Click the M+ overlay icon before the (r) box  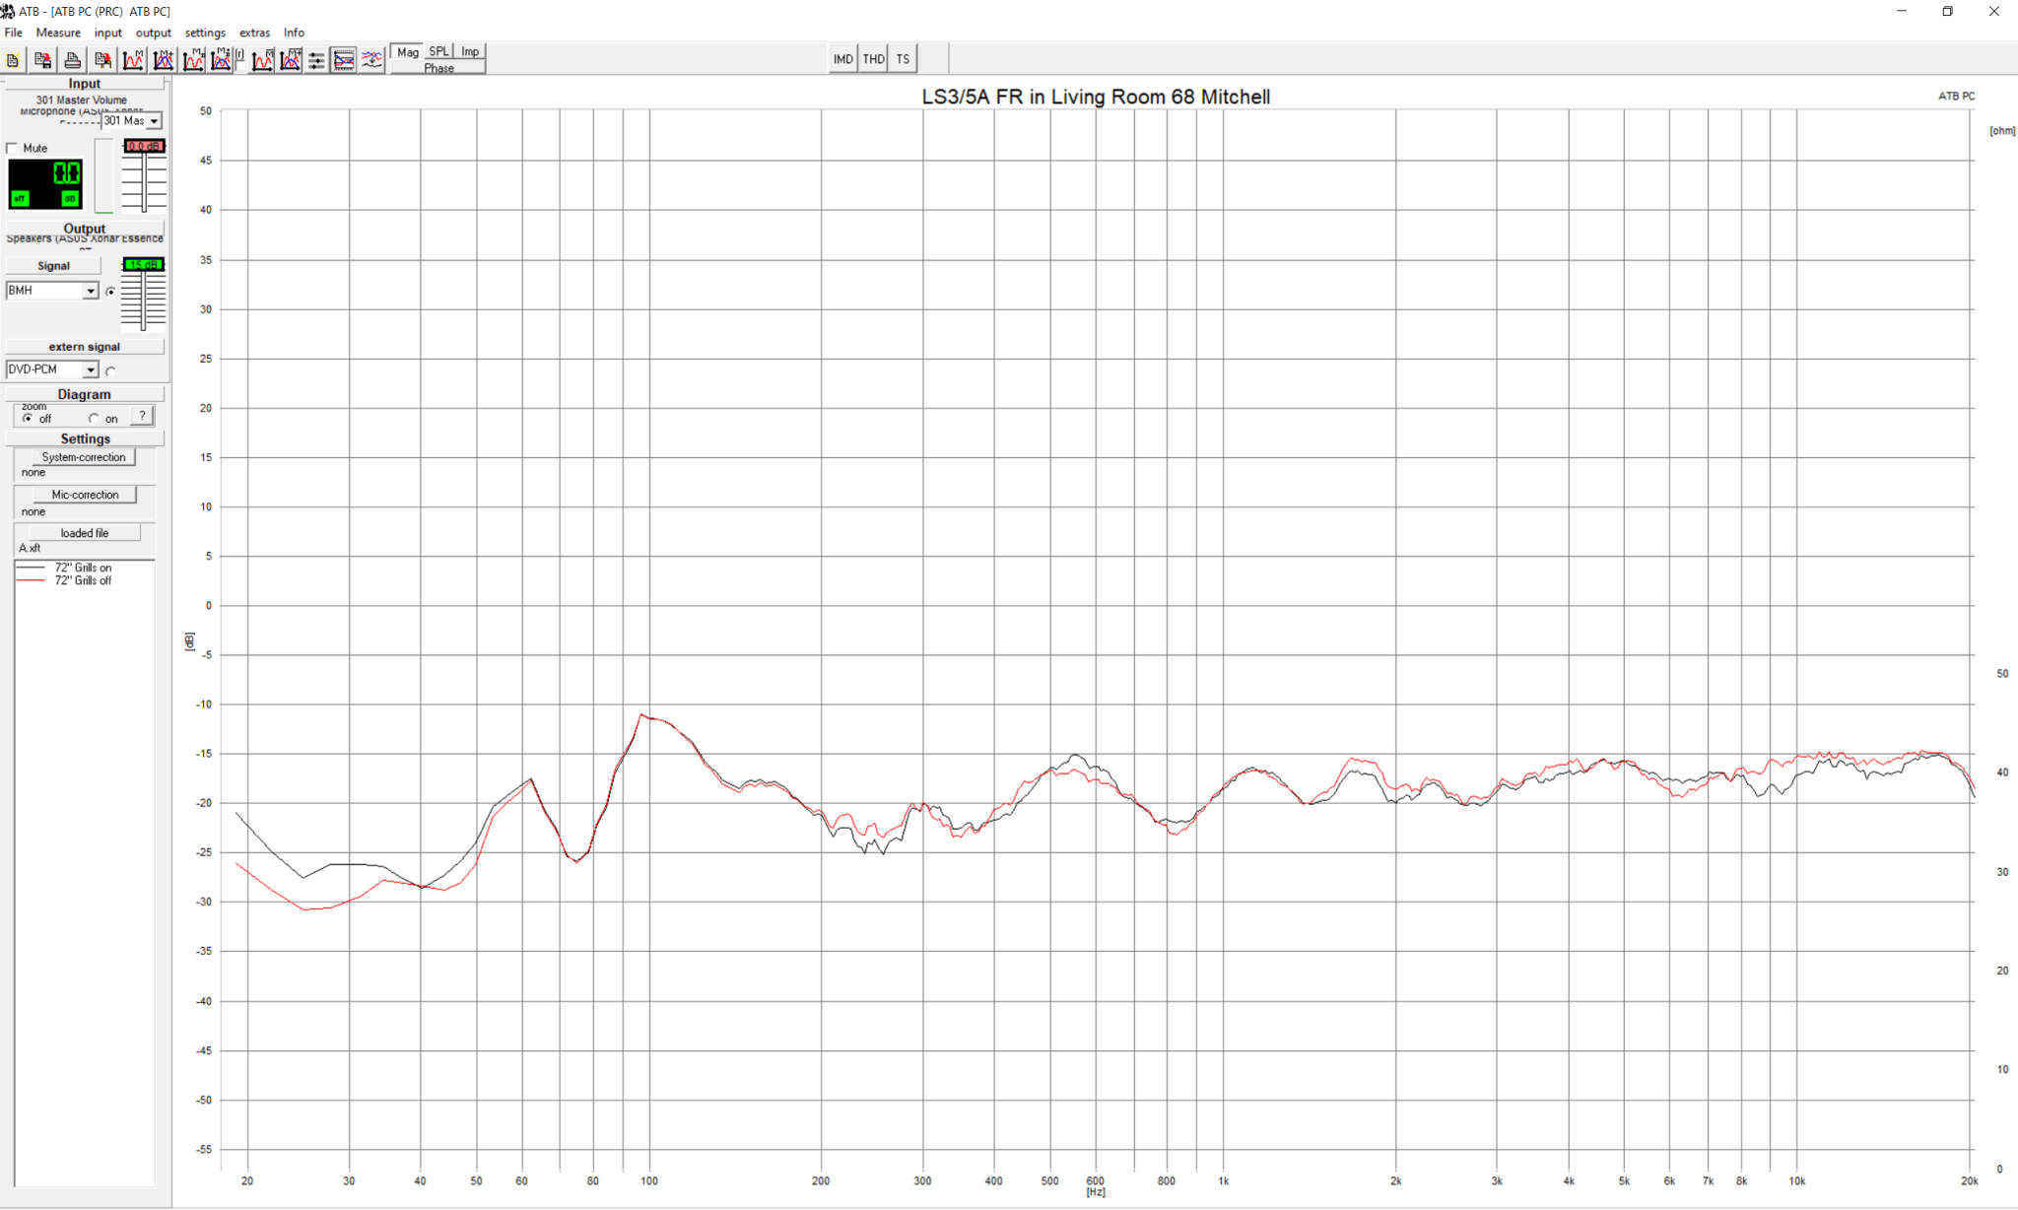(222, 60)
